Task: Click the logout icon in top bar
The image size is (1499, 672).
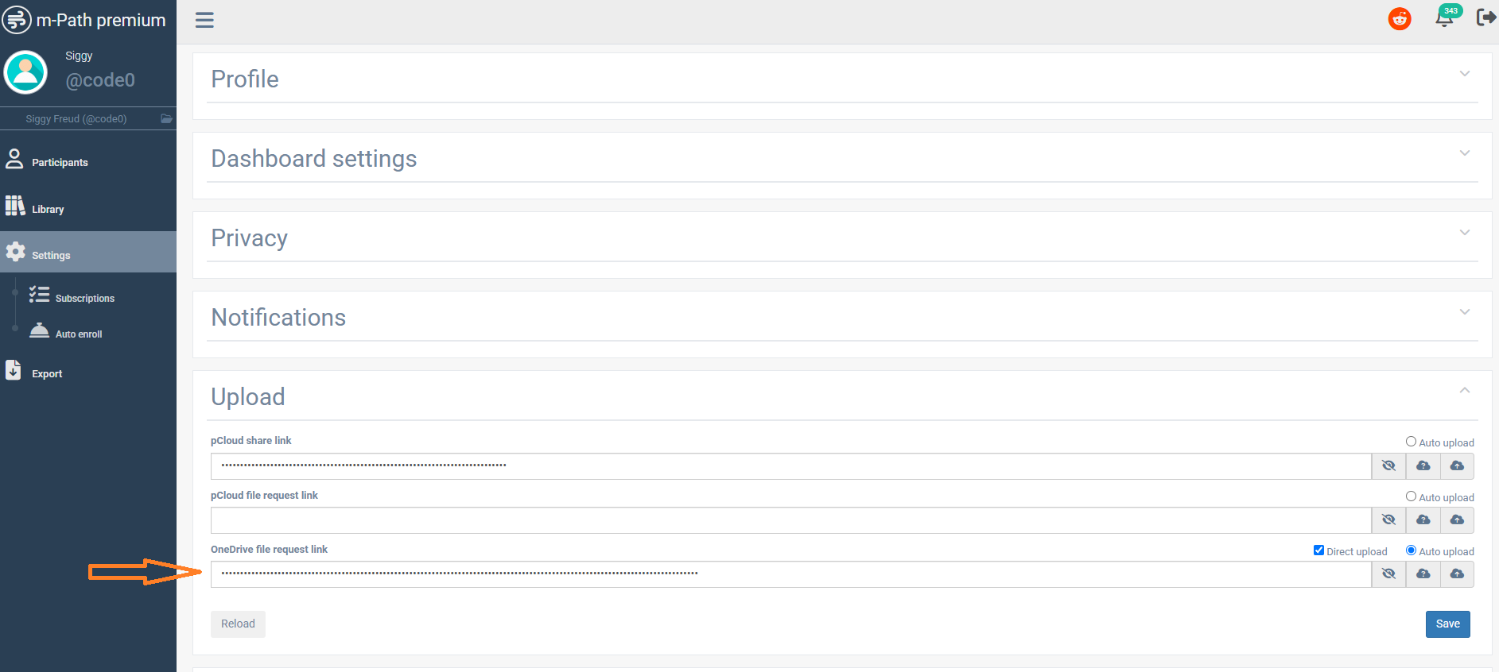Action: [x=1485, y=17]
